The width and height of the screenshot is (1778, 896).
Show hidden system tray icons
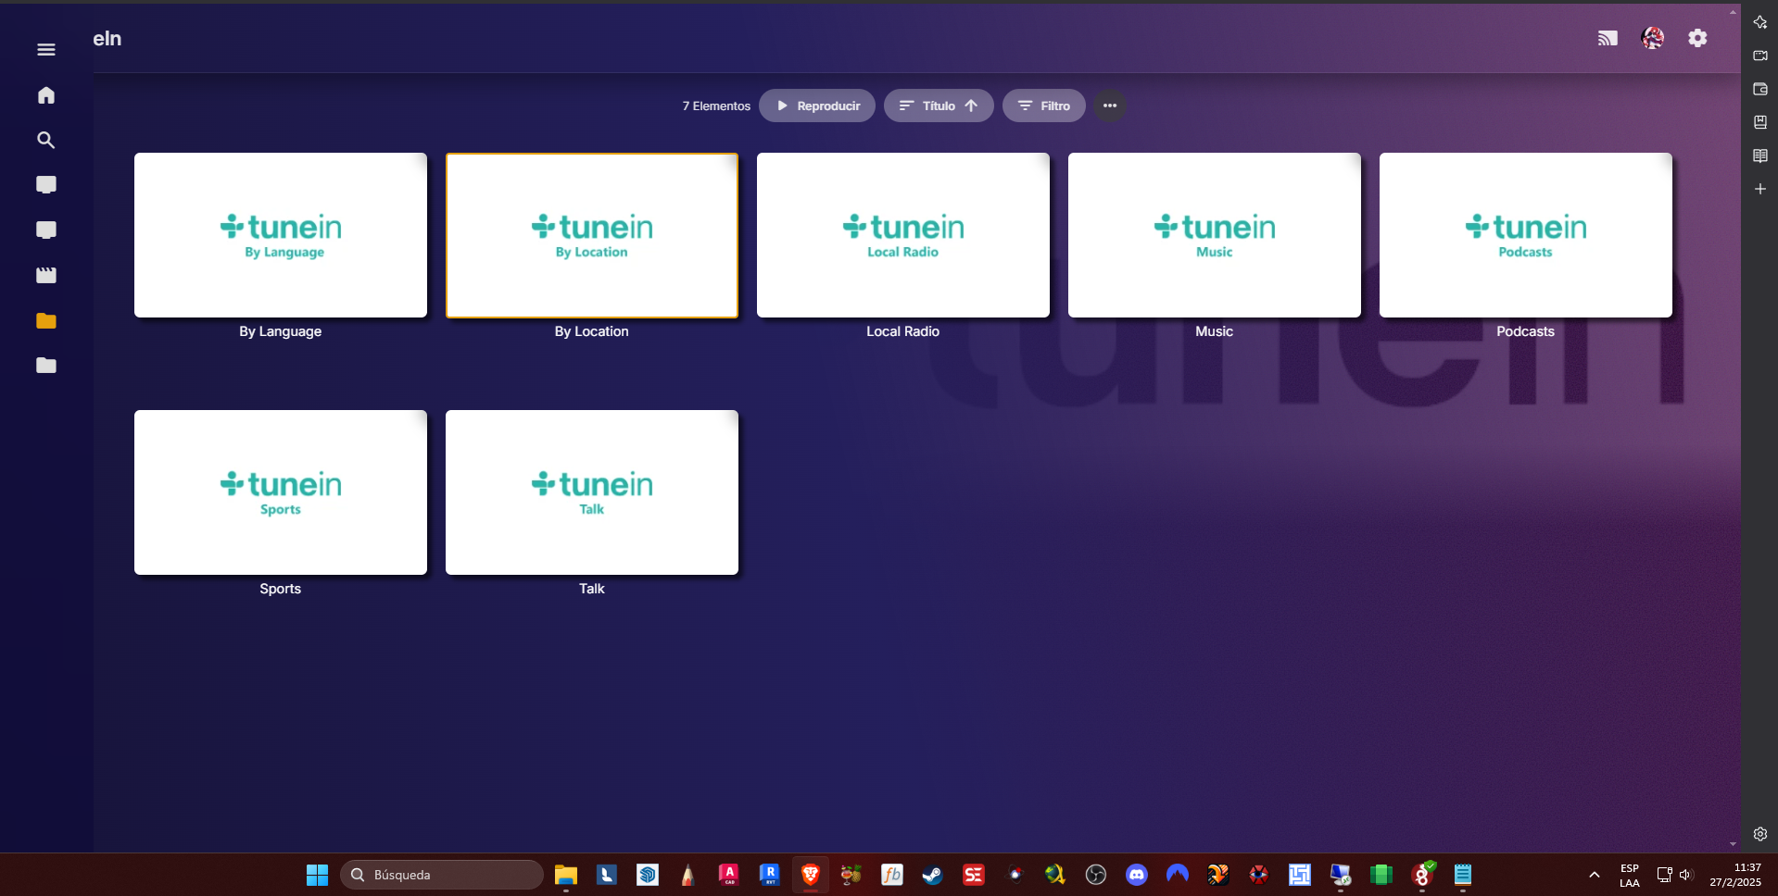pos(1595,875)
